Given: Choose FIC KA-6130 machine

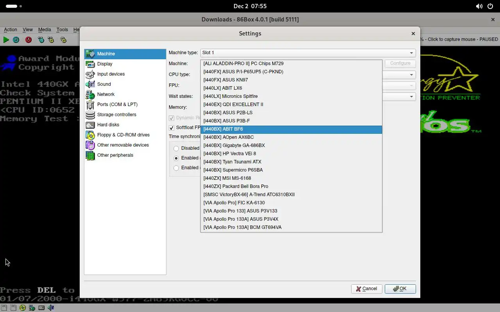Looking at the screenshot, I should click(291, 203).
